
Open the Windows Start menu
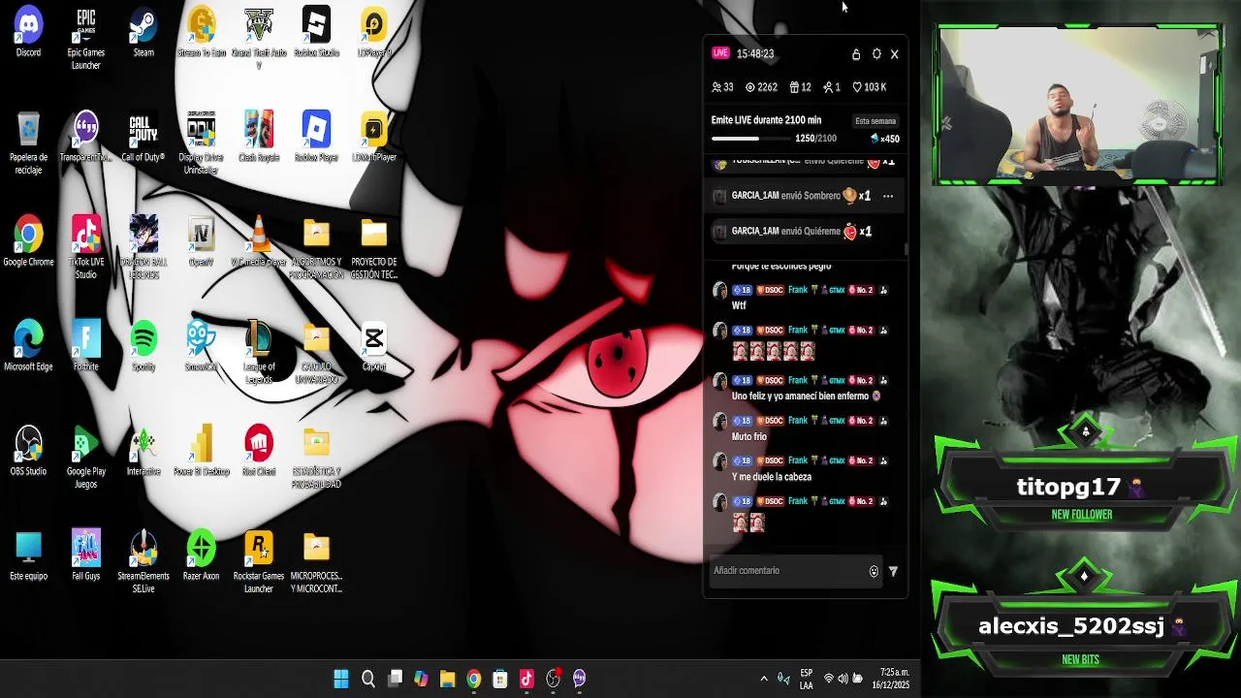(341, 679)
